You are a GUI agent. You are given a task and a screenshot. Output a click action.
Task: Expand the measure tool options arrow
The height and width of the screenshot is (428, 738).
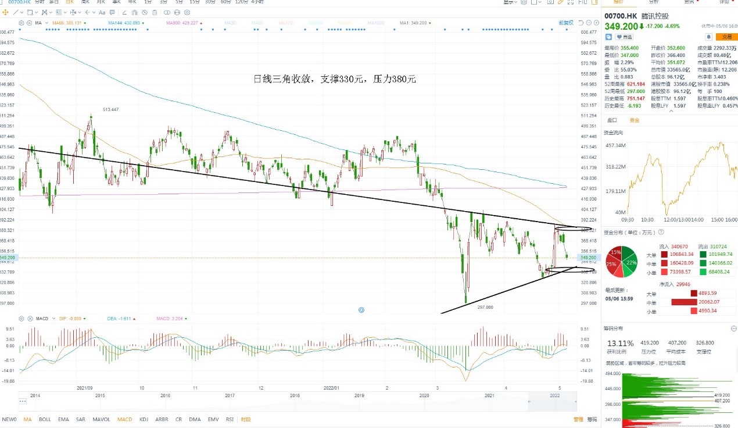(x=80, y=13)
